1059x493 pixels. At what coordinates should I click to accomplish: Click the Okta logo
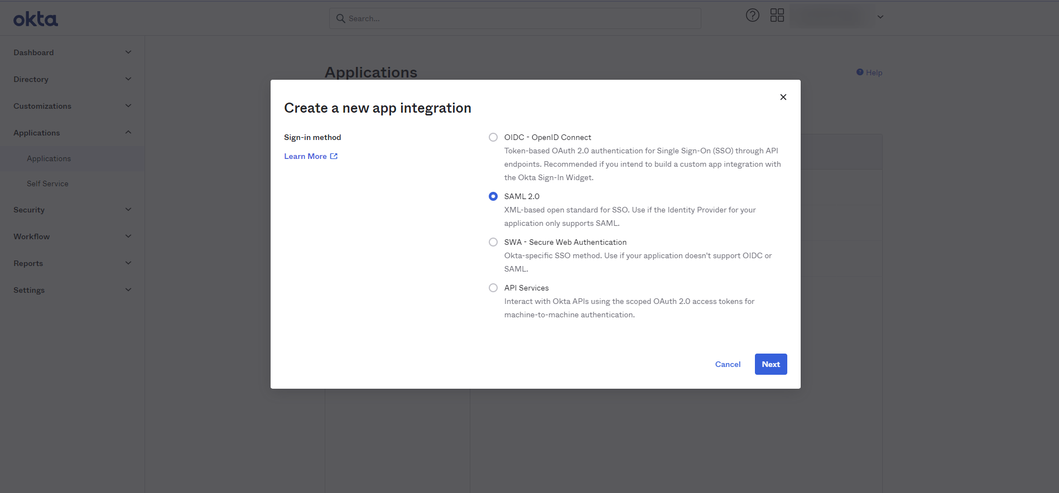36,20
